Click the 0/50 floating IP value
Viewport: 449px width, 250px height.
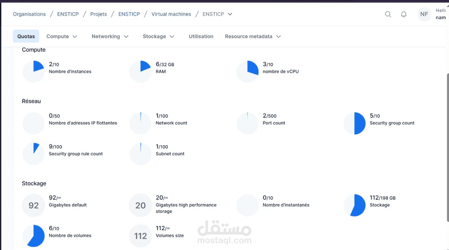pyautogui.click(x=54, y=116)
